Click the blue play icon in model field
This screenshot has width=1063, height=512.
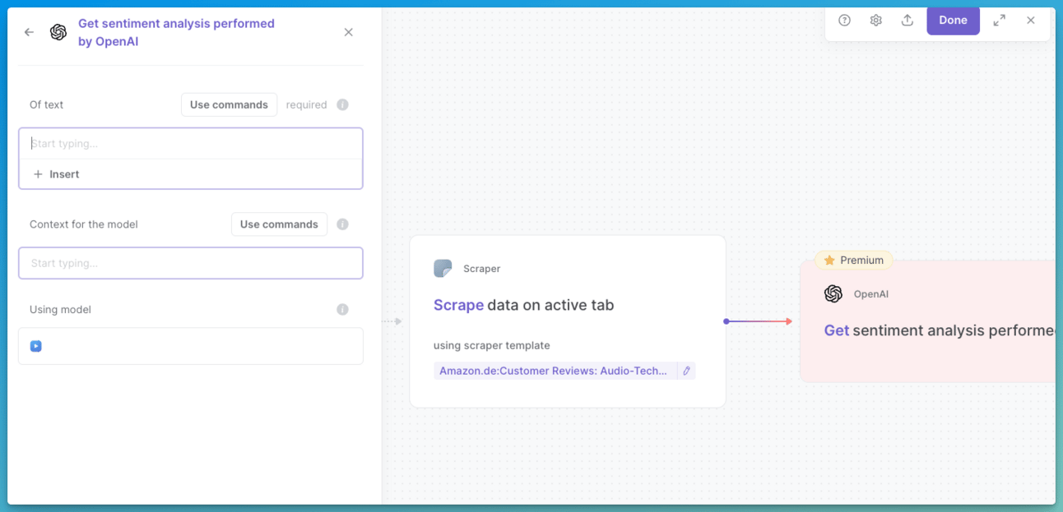36,346
